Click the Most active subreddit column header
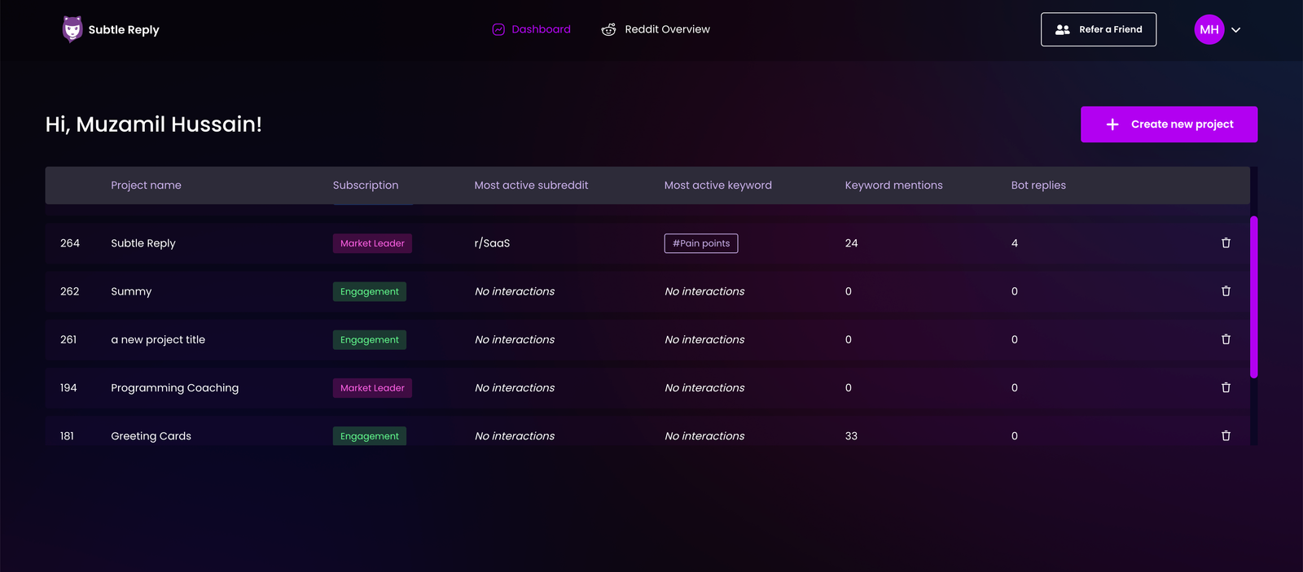This screenshot has width=1303, height=572. [x=531, y=186]
